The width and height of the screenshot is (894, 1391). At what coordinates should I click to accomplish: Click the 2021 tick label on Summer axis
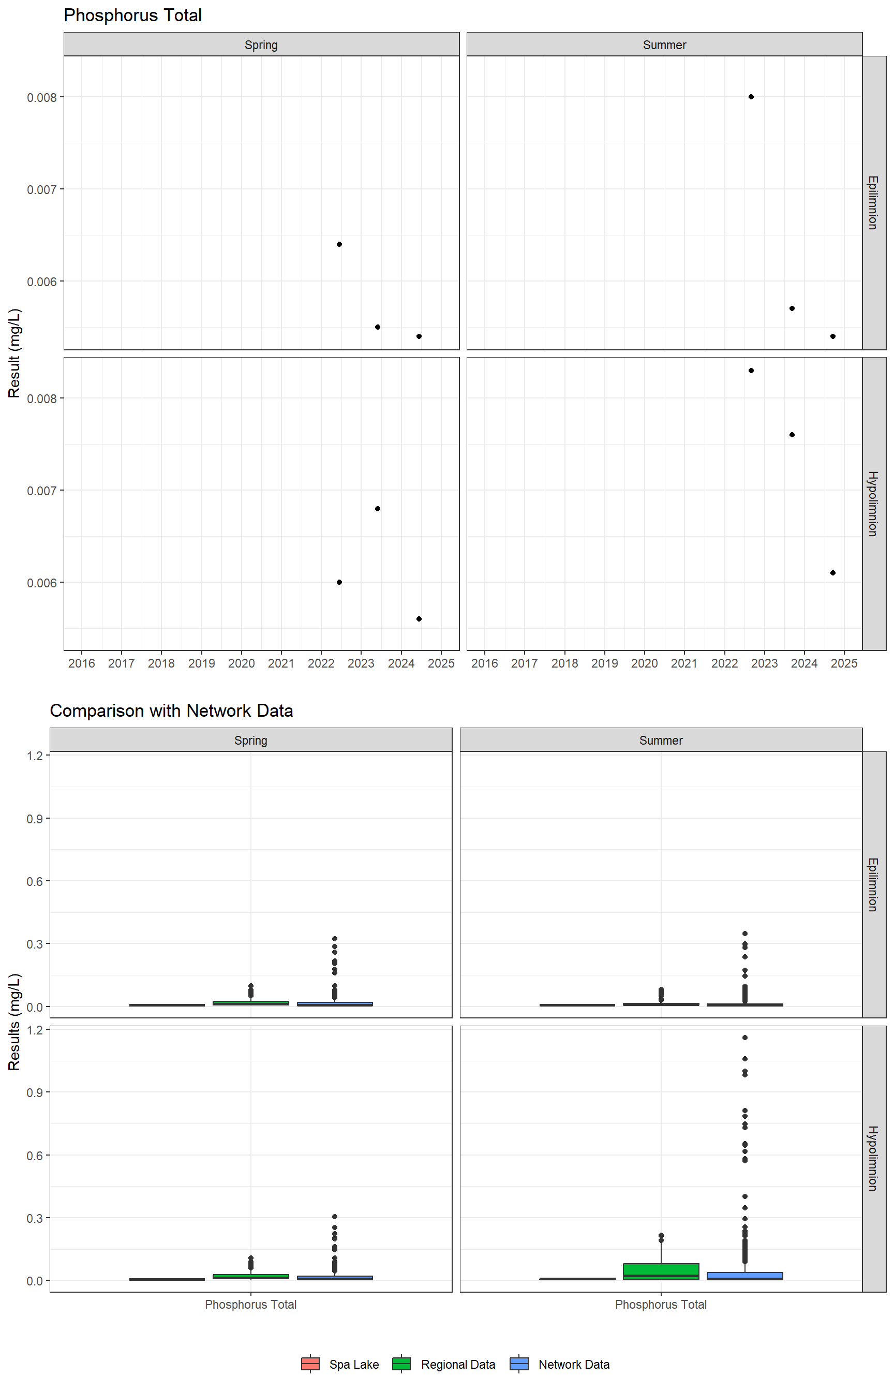coord(684,663)
